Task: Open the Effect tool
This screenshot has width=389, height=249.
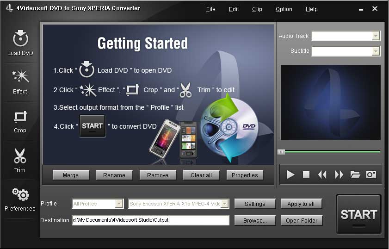Action: (x=20, y=77)
